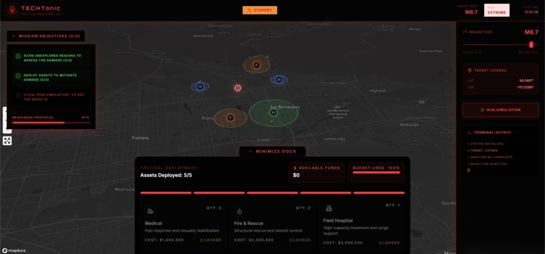The height and width of the screenshot is (254, 545).
Task: Click the red epicenter target marker
Action: 238,88
